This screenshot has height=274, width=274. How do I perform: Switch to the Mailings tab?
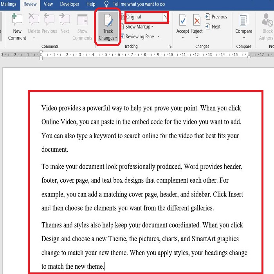[x=8, y=4]
